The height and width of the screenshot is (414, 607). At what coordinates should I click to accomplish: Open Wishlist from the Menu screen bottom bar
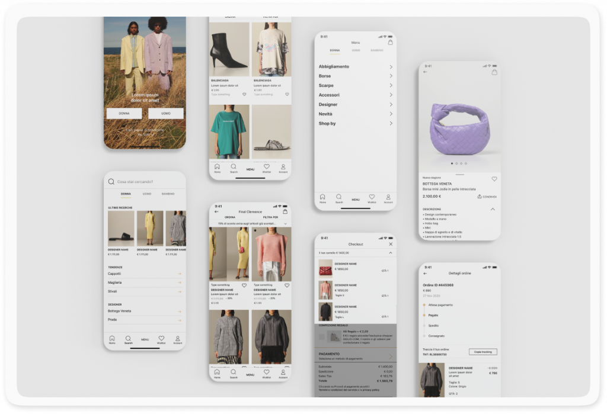(x=372, y=197)
